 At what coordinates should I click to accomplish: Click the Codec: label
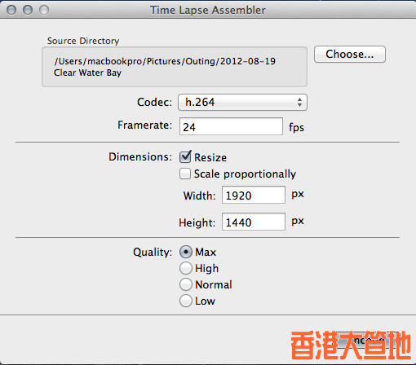[x=154, y=103]
